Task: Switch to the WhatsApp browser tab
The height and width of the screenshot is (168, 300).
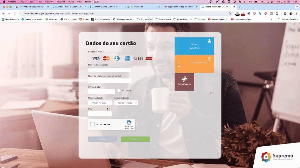Action: point(143,7)
